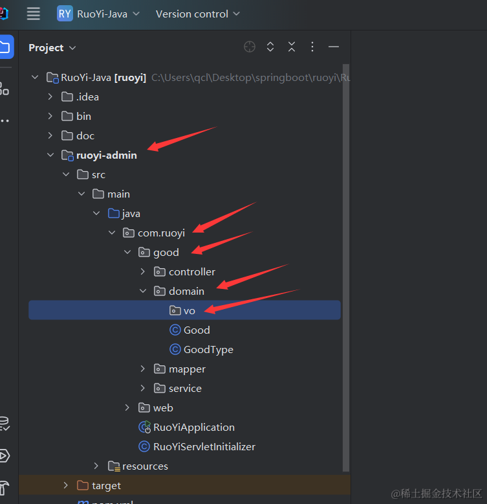Select the vo package

coord(189,311)
